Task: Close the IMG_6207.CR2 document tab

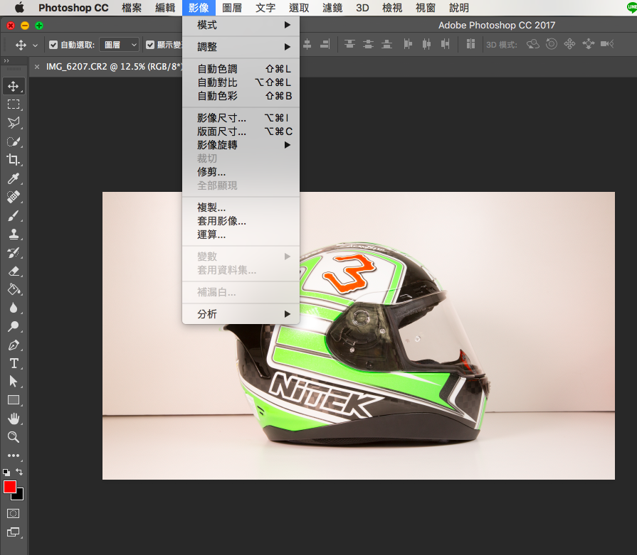Action: [x=37, y=67]
